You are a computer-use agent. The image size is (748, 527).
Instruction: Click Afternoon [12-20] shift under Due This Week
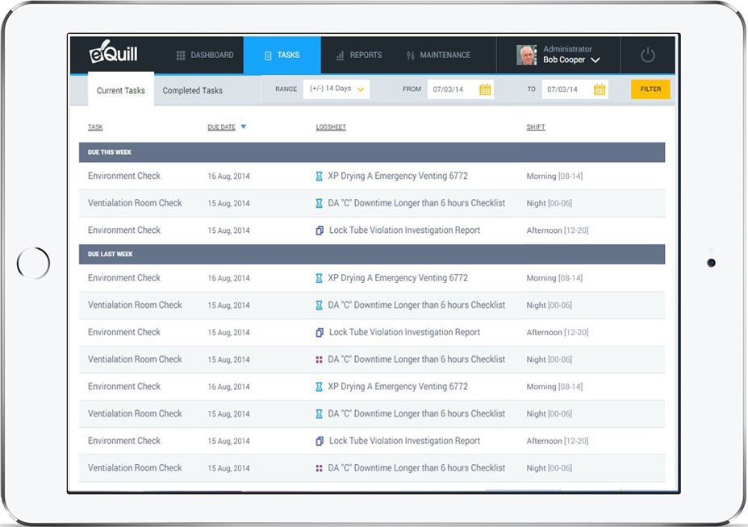tap(558, 230)
